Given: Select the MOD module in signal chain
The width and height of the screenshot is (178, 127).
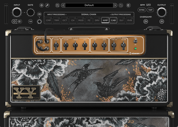Looking at the screenshot, I should [x=81, y=20].
